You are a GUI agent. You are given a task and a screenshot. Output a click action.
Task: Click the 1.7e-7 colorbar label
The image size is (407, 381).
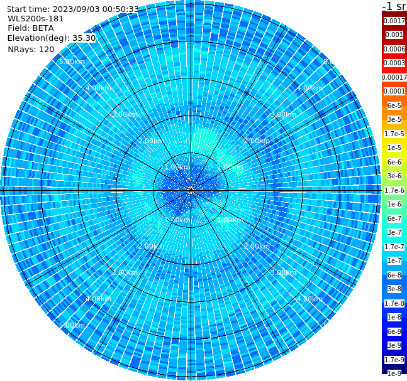pos(394,247)
